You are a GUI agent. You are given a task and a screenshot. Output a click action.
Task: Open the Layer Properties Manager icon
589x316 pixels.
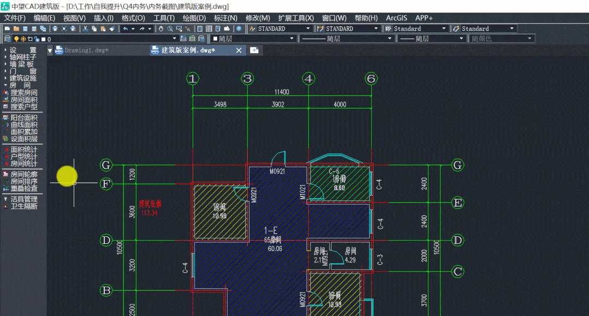coord(7,39)
